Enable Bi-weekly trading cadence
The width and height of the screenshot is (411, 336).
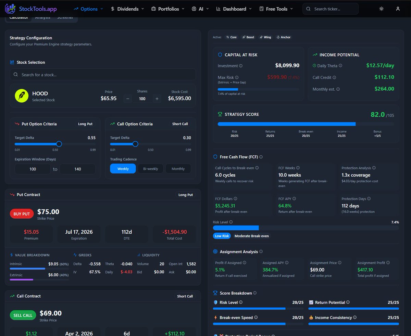click(150, 168)
